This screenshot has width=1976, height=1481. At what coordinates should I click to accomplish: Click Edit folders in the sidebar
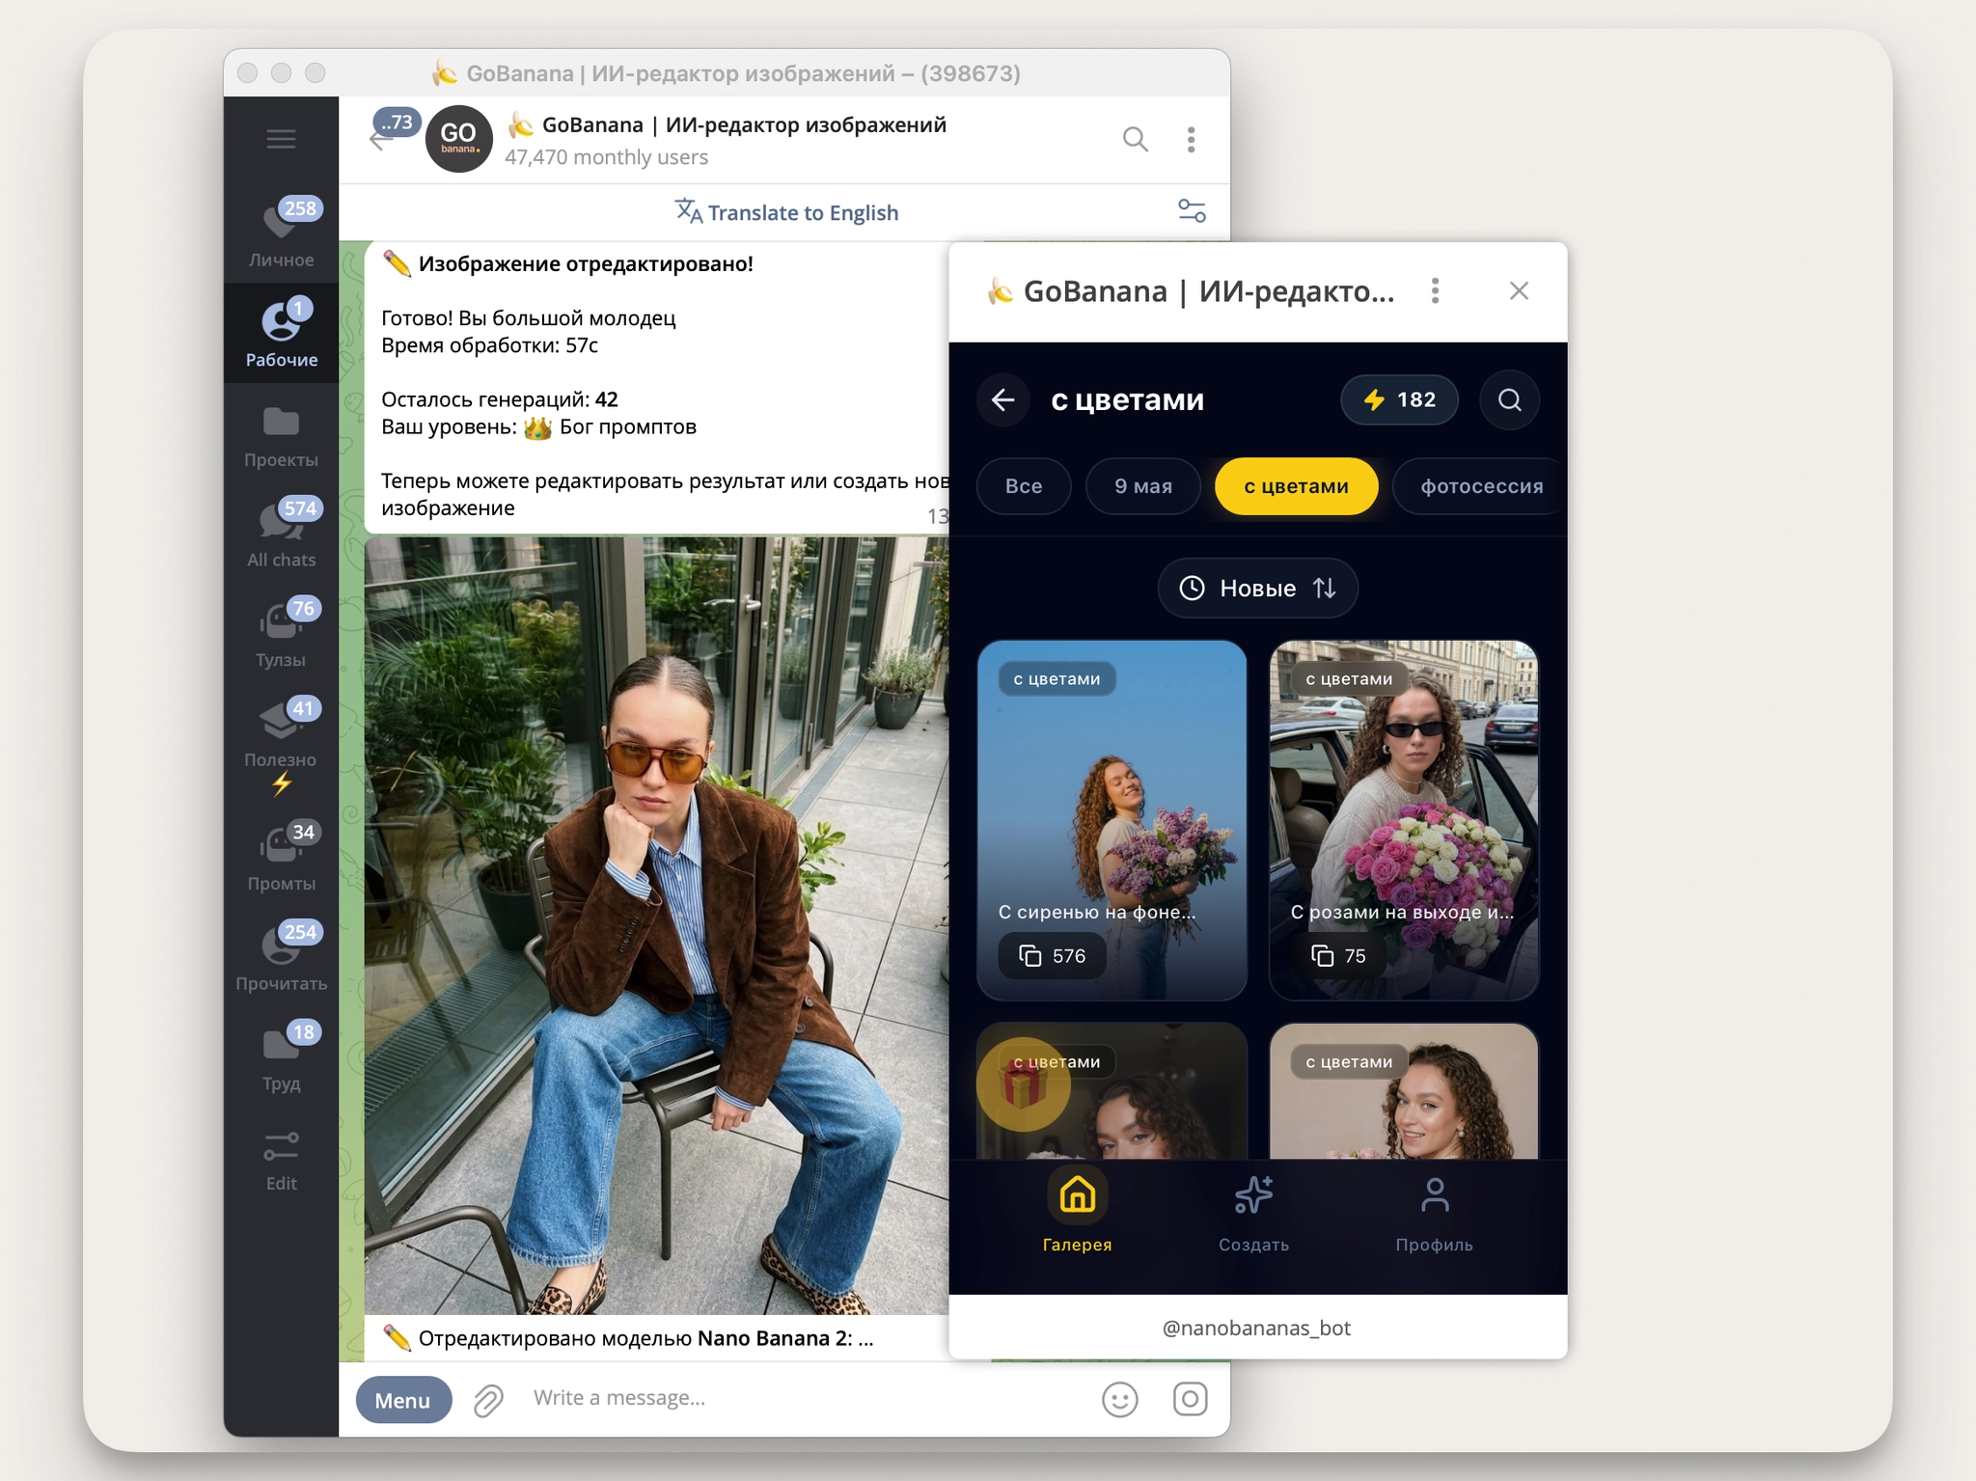point(281,1162)
